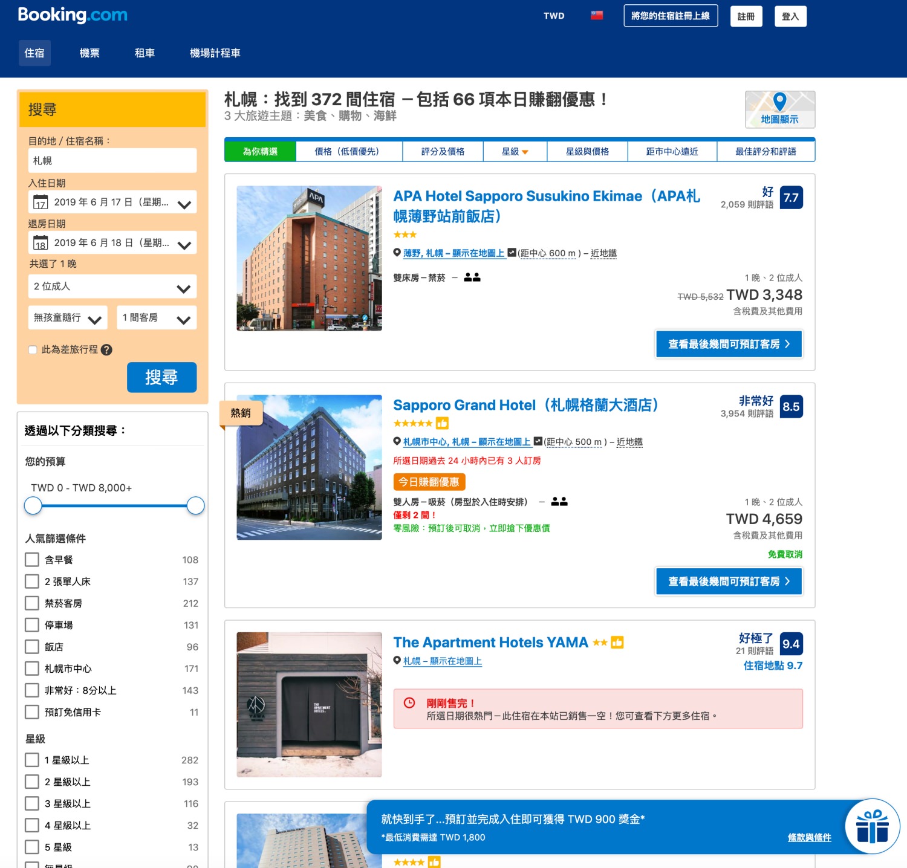The height and width of the screenshot is (868, 907).
Task: Check the 2 張單人床 twin beds filter
Action: [x=32, y=581]
